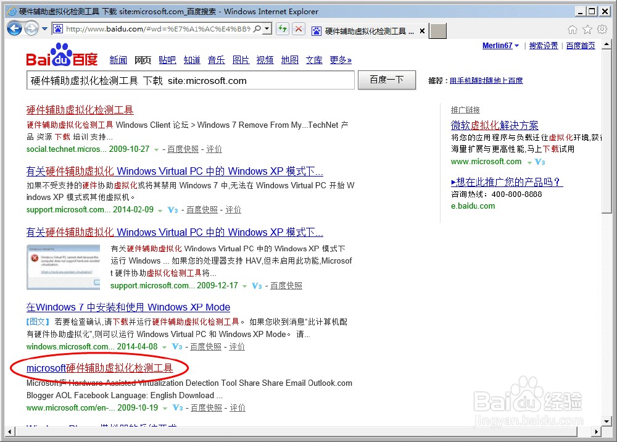
Task: Click the search magnifier in address bar
Action: tap(257, 29)
